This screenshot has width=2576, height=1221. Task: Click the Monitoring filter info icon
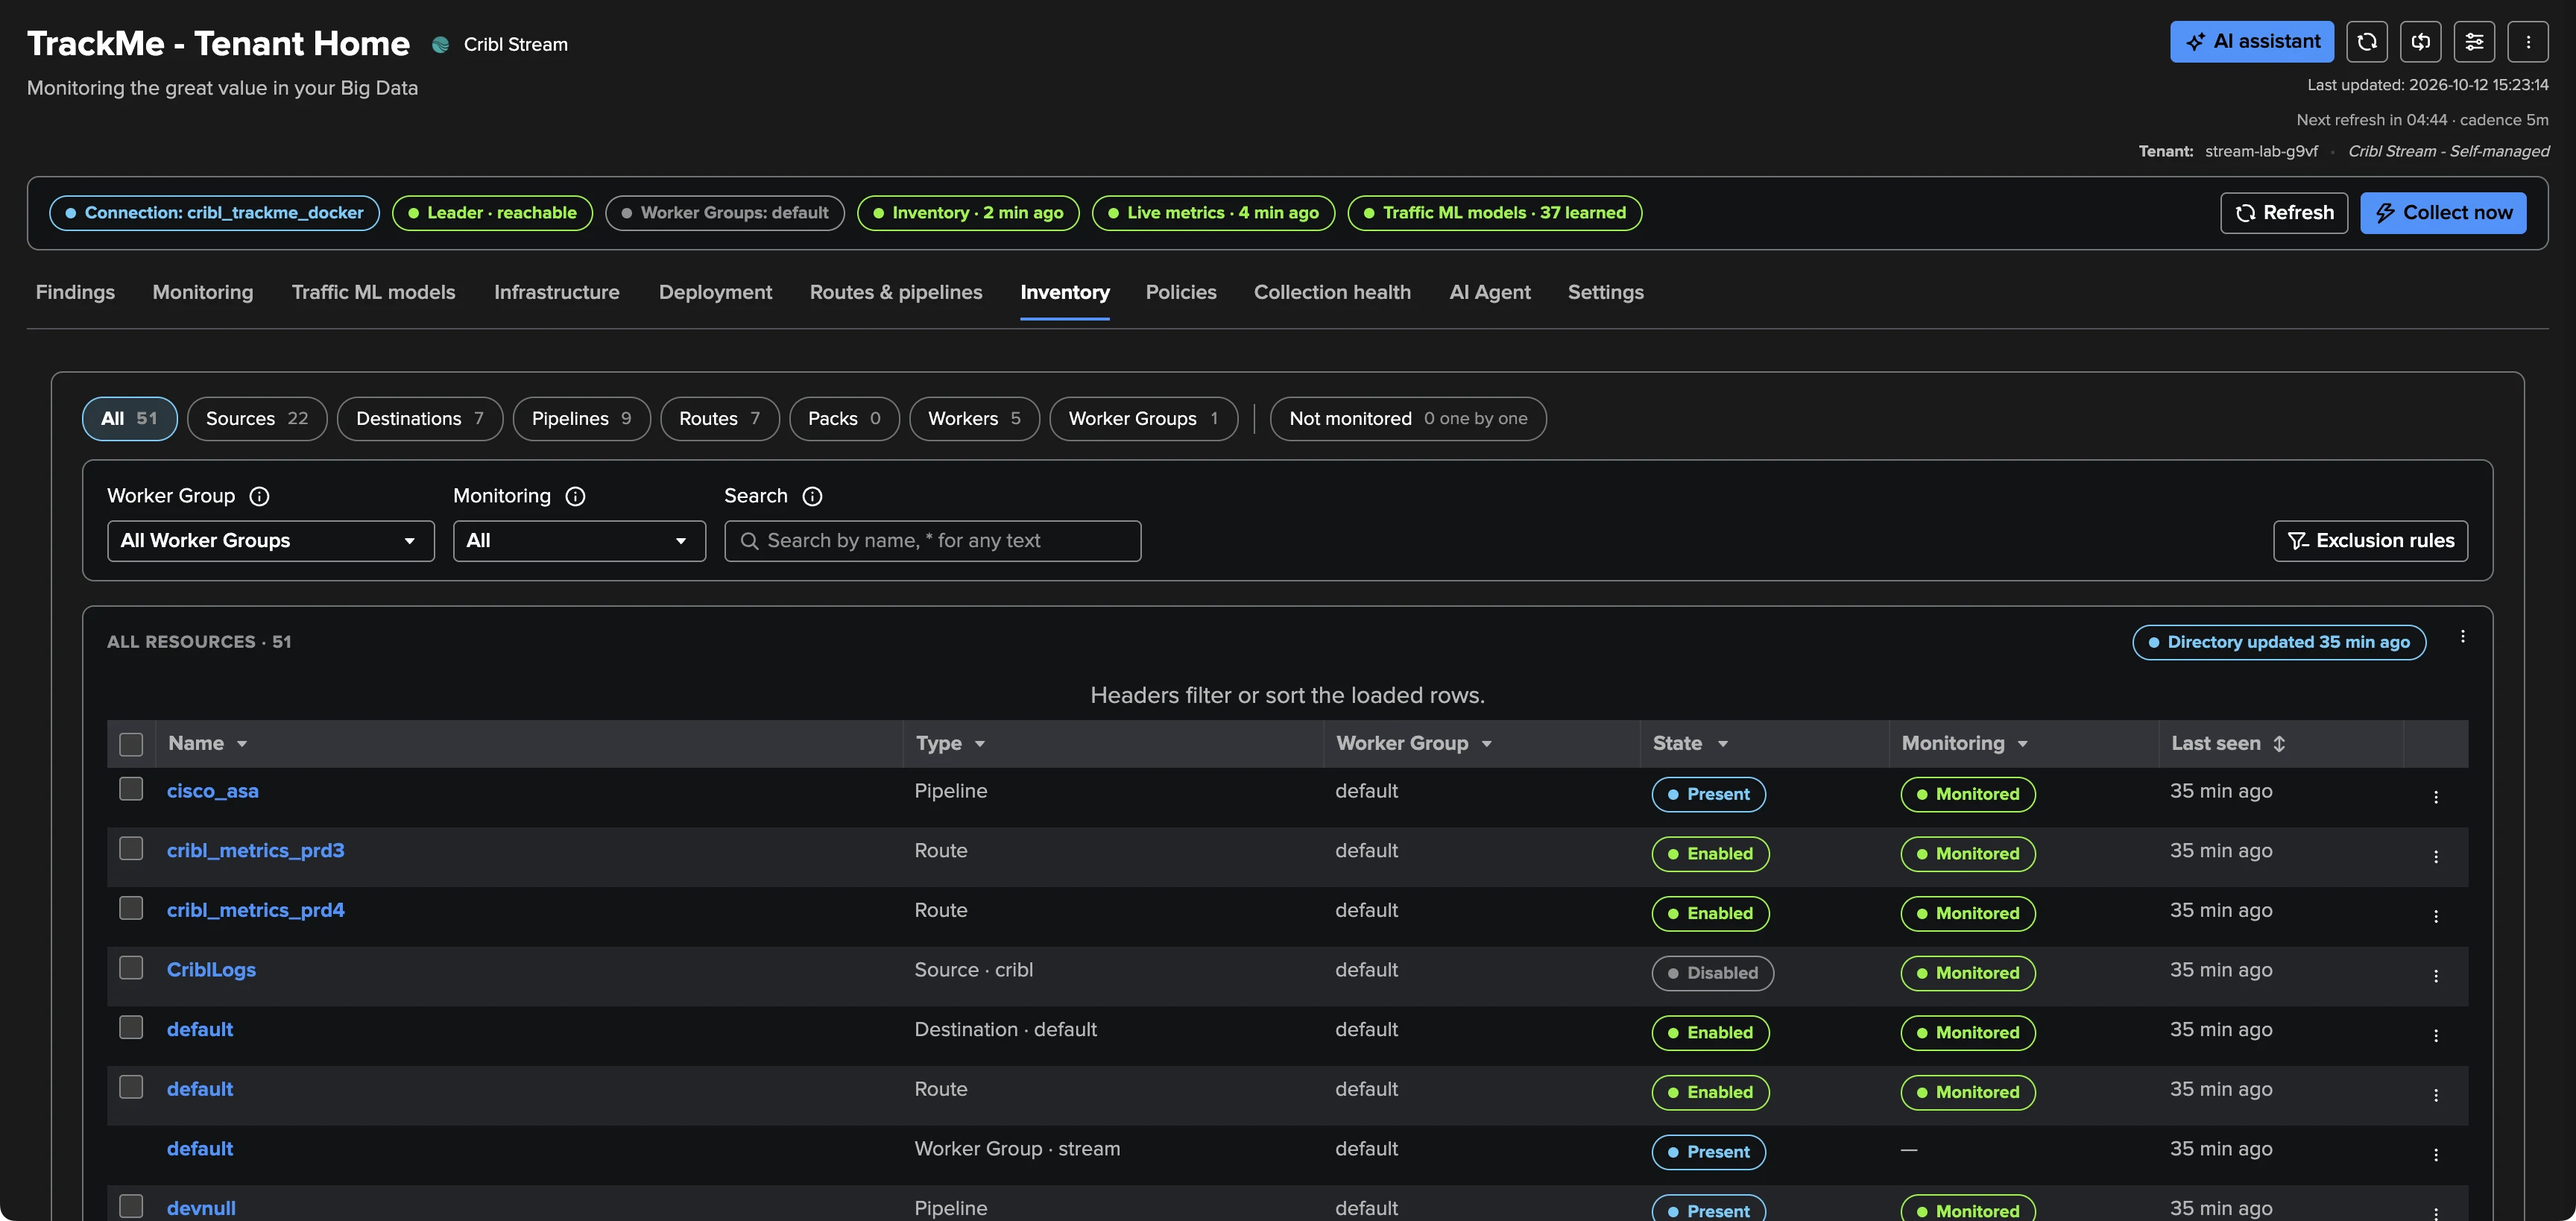coord(575,496)
